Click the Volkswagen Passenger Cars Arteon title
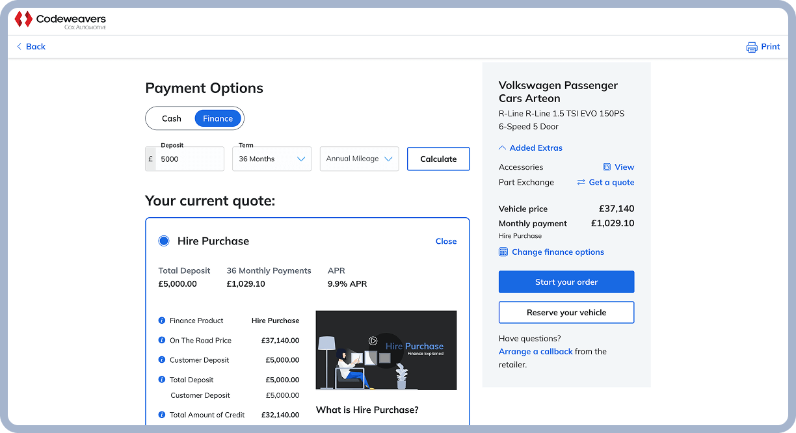The height and width of the screenshot is (433, 796). coord(558,92)
